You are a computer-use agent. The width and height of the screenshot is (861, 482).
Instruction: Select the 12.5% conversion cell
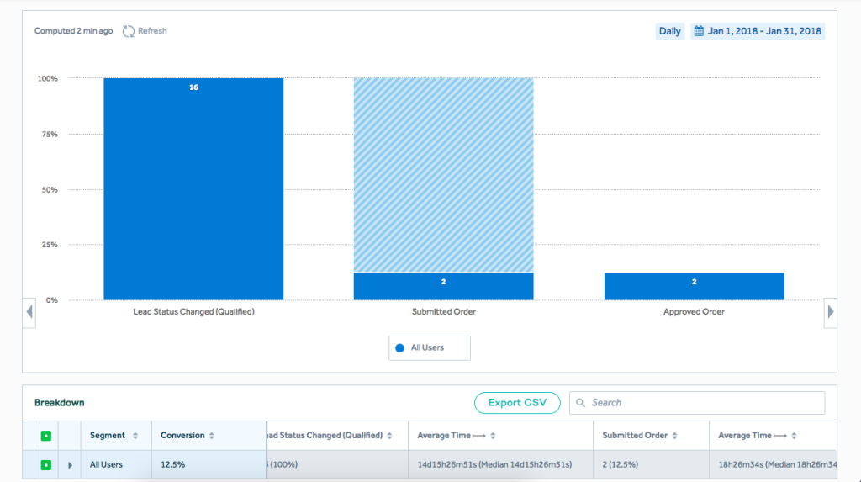tap(209, 465)
